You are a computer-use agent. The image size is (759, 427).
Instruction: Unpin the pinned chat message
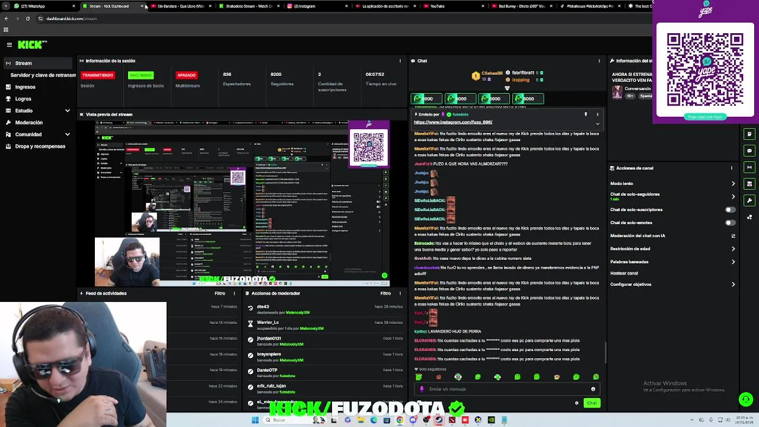pyautogui.click(x=585, y=114)
